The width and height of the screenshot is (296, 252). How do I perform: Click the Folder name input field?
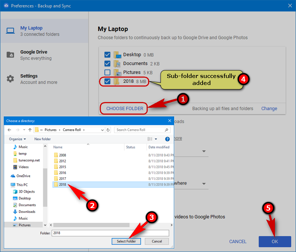click(x=110, y=233)
